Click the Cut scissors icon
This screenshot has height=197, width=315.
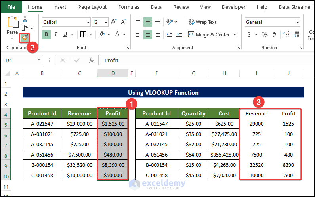pyautogui.click(x=25, y=19)
